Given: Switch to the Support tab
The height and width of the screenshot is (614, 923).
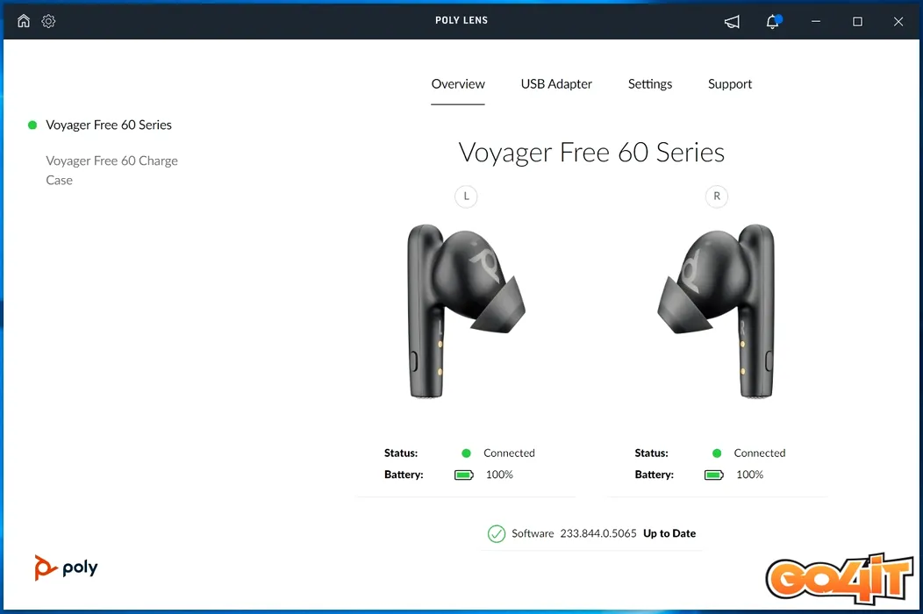Looking at the screenshot, I should (730, 84).
